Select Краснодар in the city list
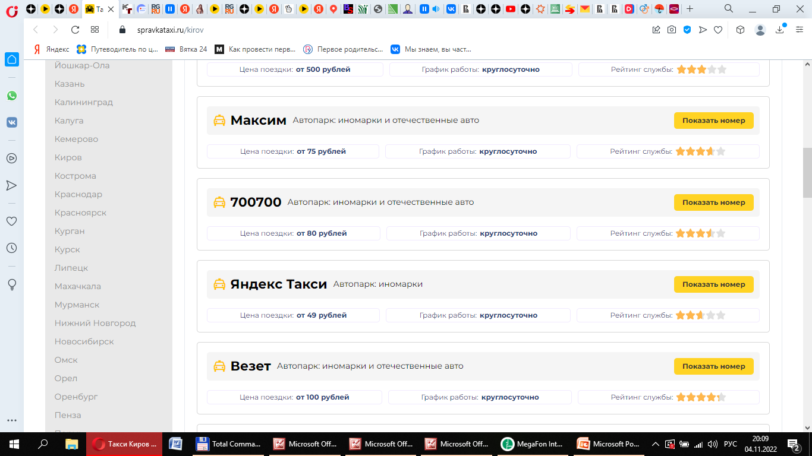Image resolution: width=812 pixels, height=456 pixels. (x=78, y=194)
